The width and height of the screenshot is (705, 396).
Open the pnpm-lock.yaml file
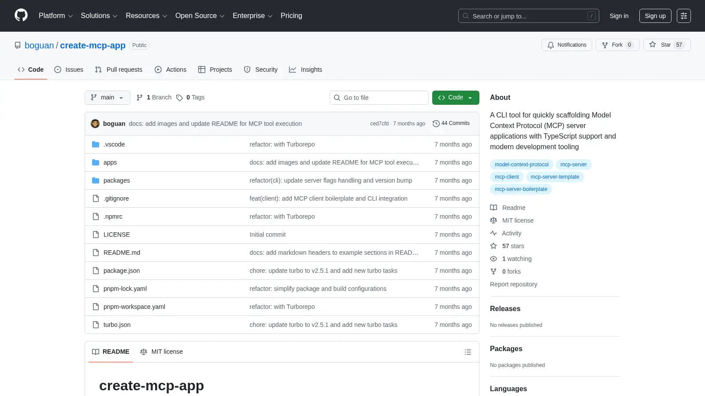click(x=125, y=289)
